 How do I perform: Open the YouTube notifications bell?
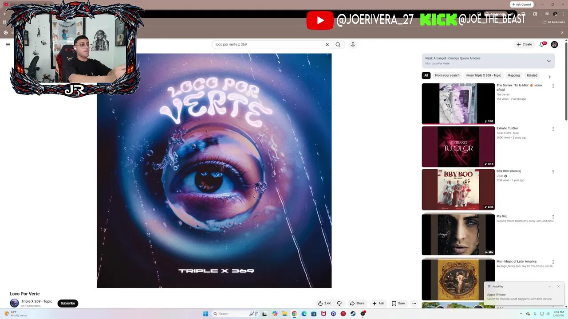click(542, 44)
